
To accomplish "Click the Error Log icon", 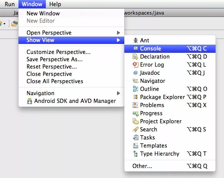I will pos(135,65).
